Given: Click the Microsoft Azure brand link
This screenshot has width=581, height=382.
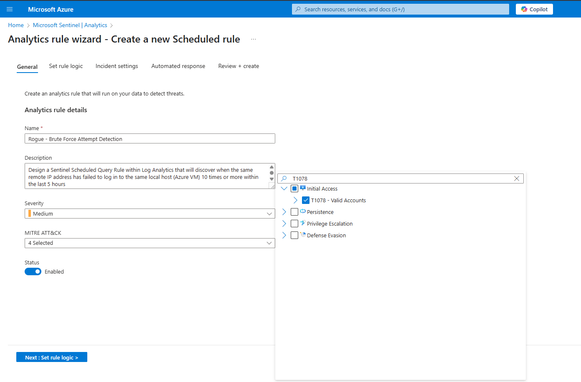Looking at the screenshot, I should pos(51,9).
